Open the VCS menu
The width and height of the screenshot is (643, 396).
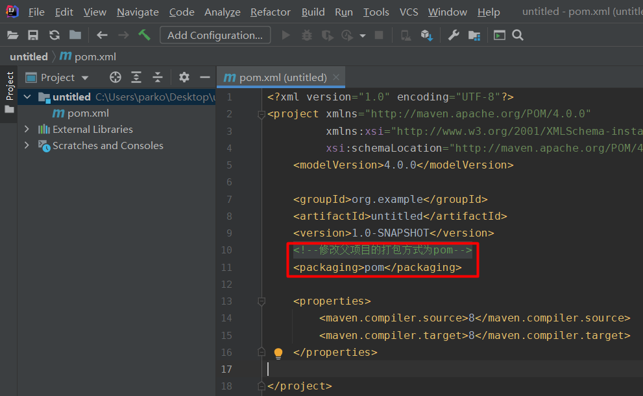pyautogui.click(x=409, y=12)
